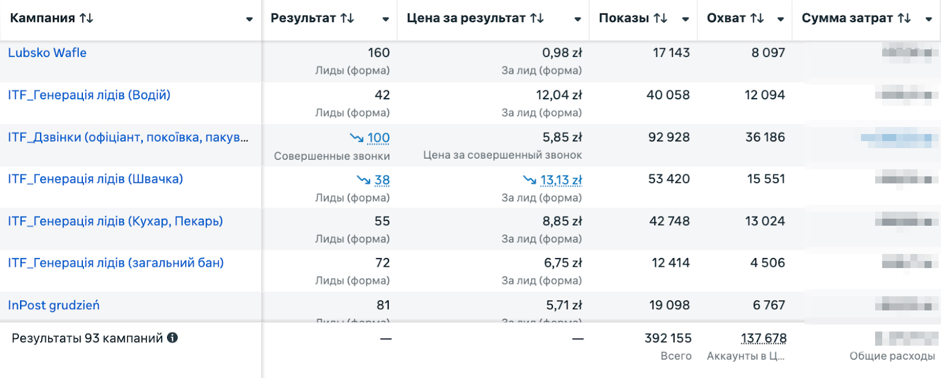Click the trend arrow beside 13,13 zł
Viewport: 941px width, 378px height.
[x=530, y=179]
